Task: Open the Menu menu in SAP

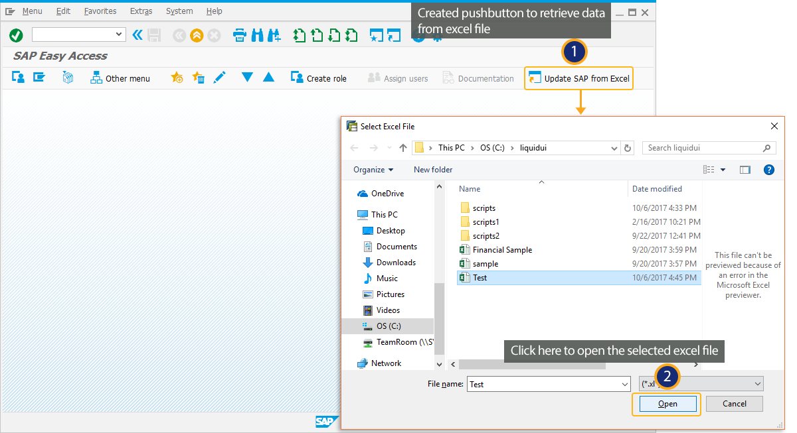Action: pos(32,11)
